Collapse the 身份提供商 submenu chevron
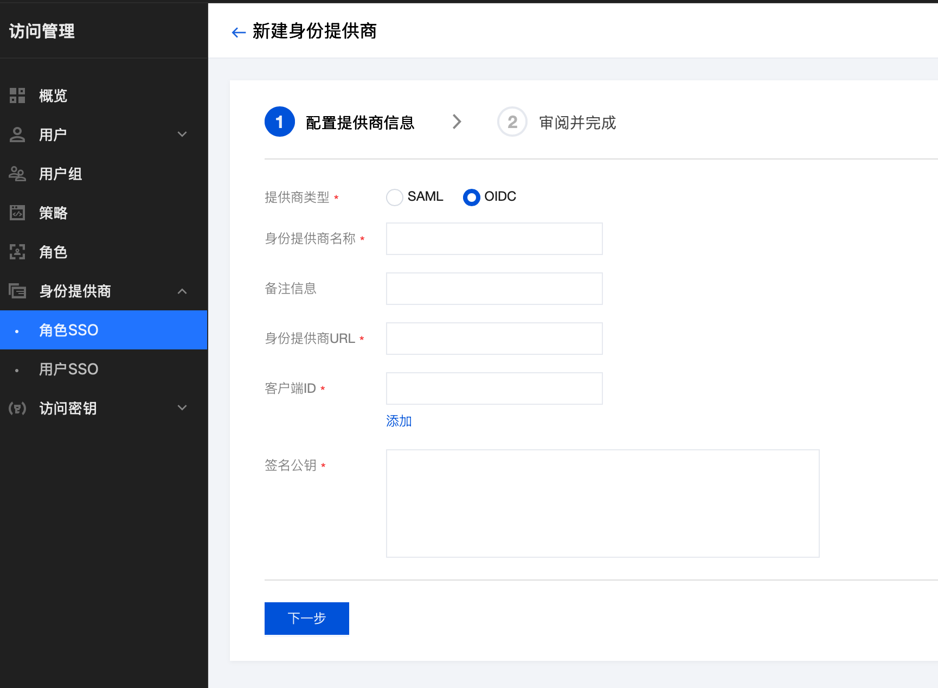The width and height of the screenshot is (938, 688). coord(182,291)
